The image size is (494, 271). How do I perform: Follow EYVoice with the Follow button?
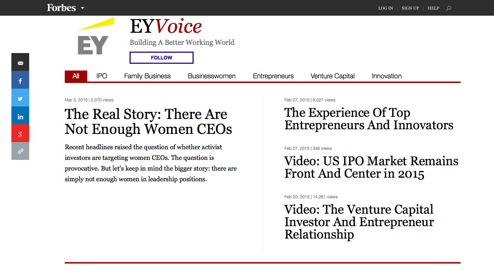[x=161, y=58]
